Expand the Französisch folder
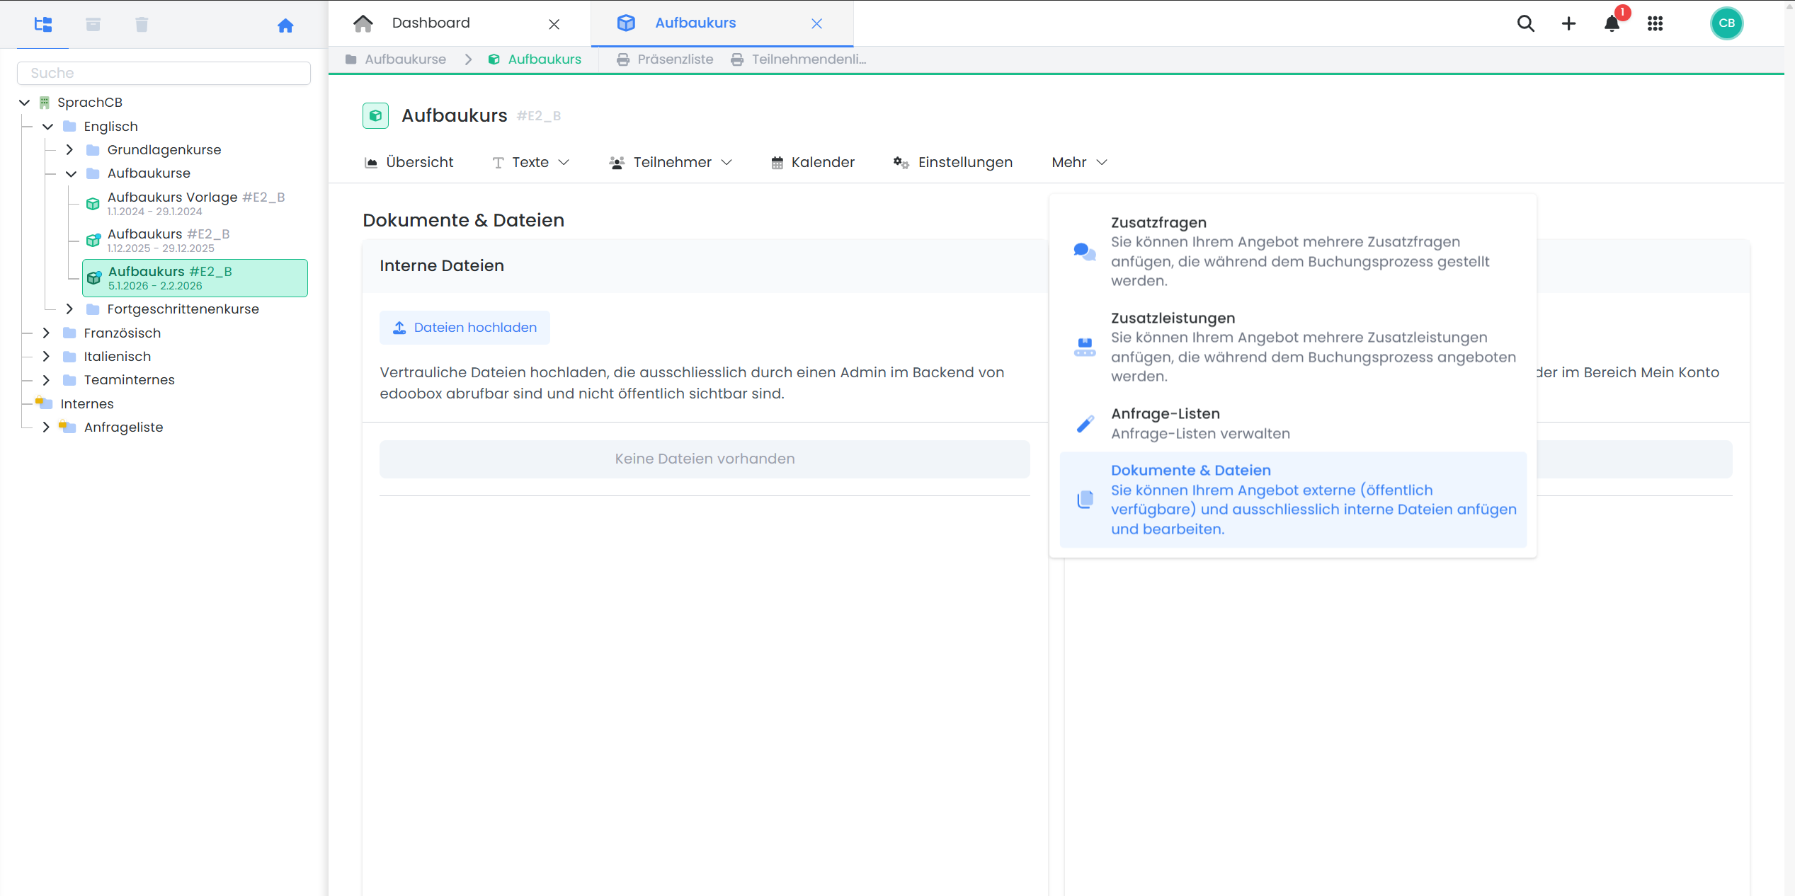 [x=46, y=333]
